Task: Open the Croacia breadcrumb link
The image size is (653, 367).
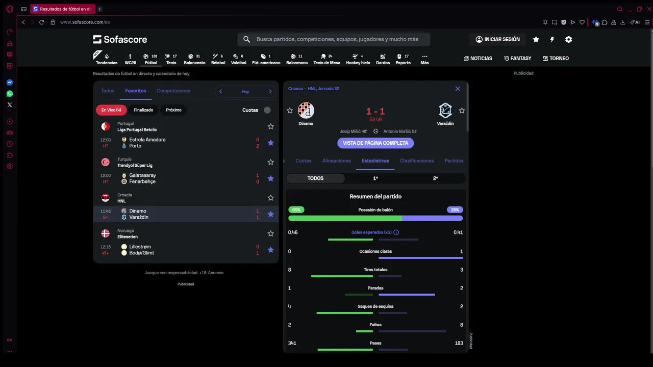Action: pyautogui.click(x=295, y=89)
